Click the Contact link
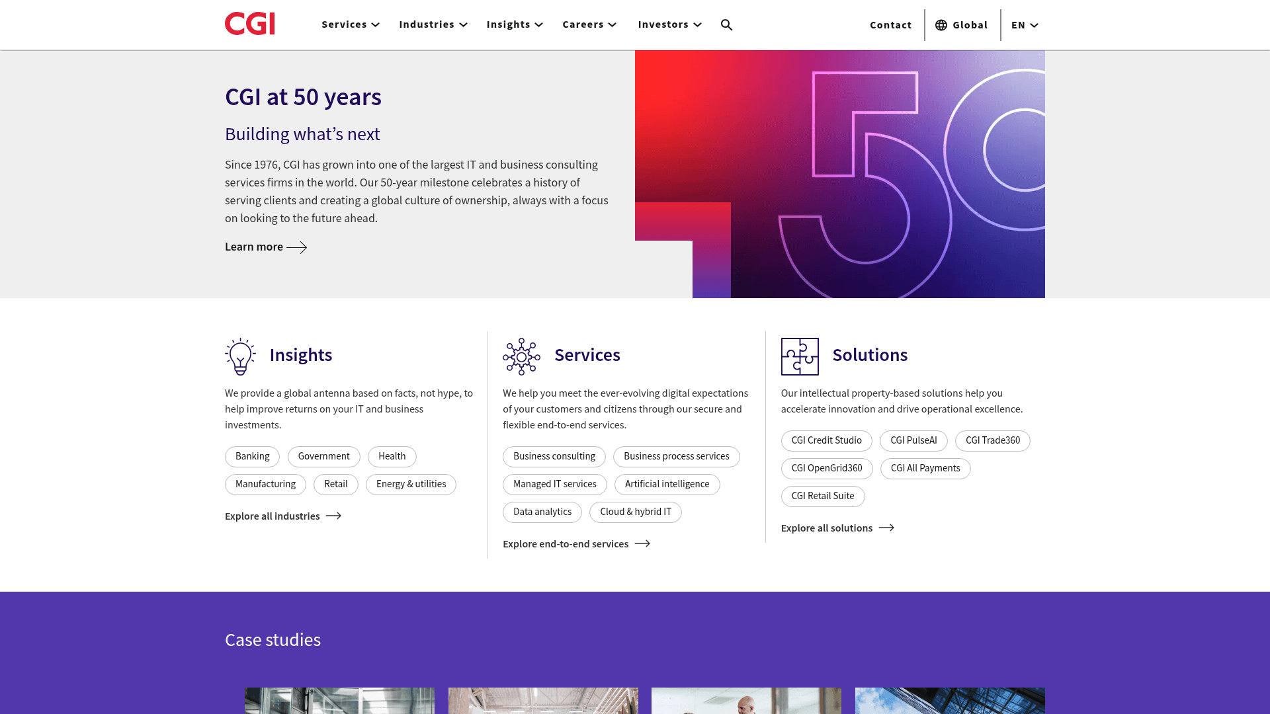The height and width of the screenshot is (714, 1270). click(x=890, y=25)
